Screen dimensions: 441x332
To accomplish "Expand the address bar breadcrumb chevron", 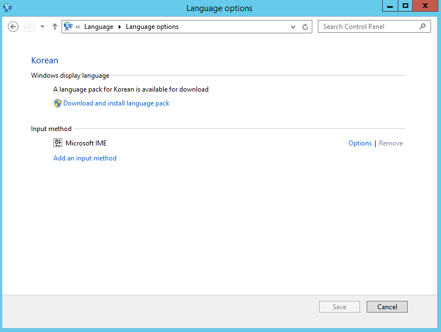I will [x=78, y=27].
